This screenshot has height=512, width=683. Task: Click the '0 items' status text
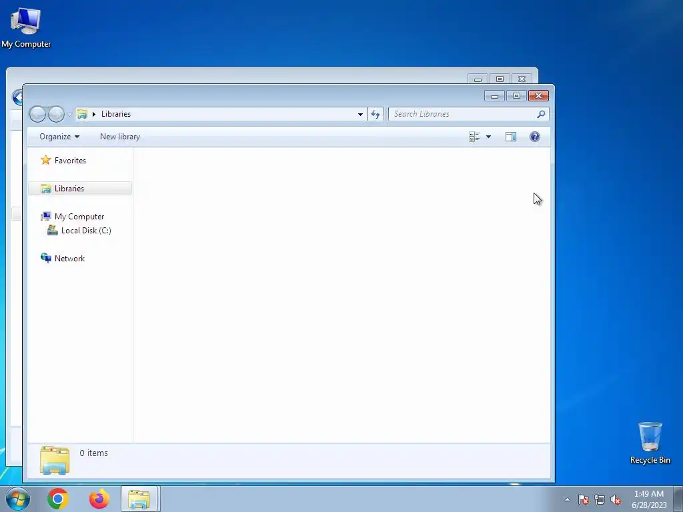93,453
